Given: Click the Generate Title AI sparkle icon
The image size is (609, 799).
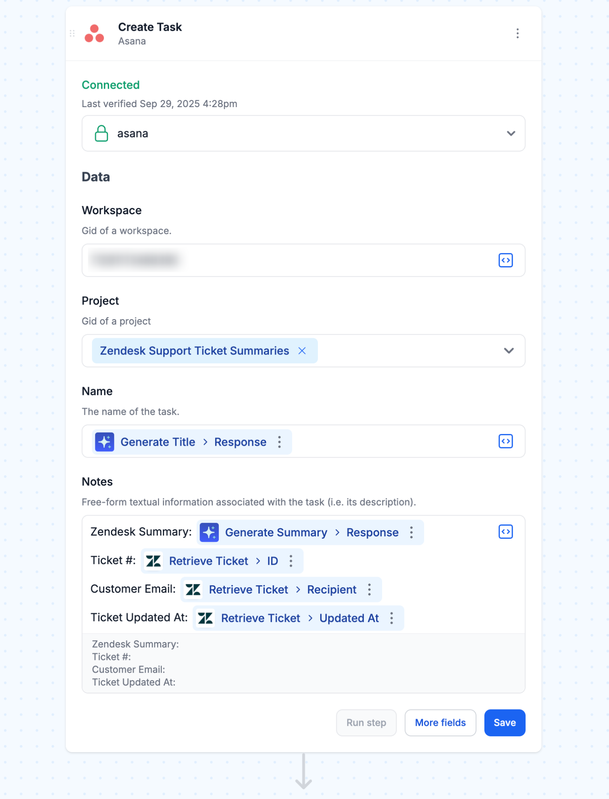Looking at the screenshot, I should [105, 442].
